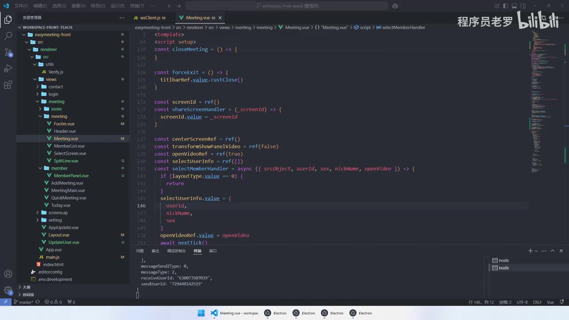The image size is (569, 320).
Task: Click the forwarded ports status icon
Action: tap(71, 302)
